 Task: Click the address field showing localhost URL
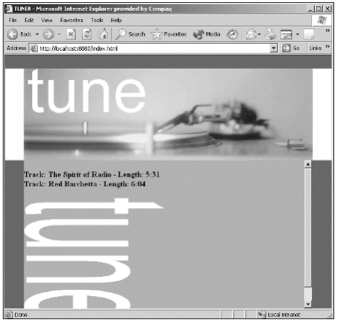154,49
